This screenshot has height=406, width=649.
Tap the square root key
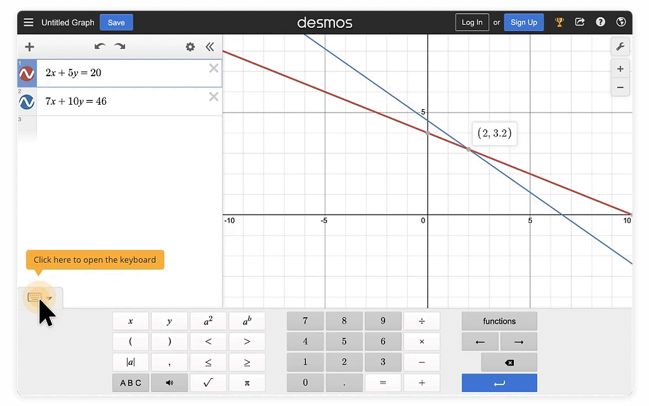point(208,383)
